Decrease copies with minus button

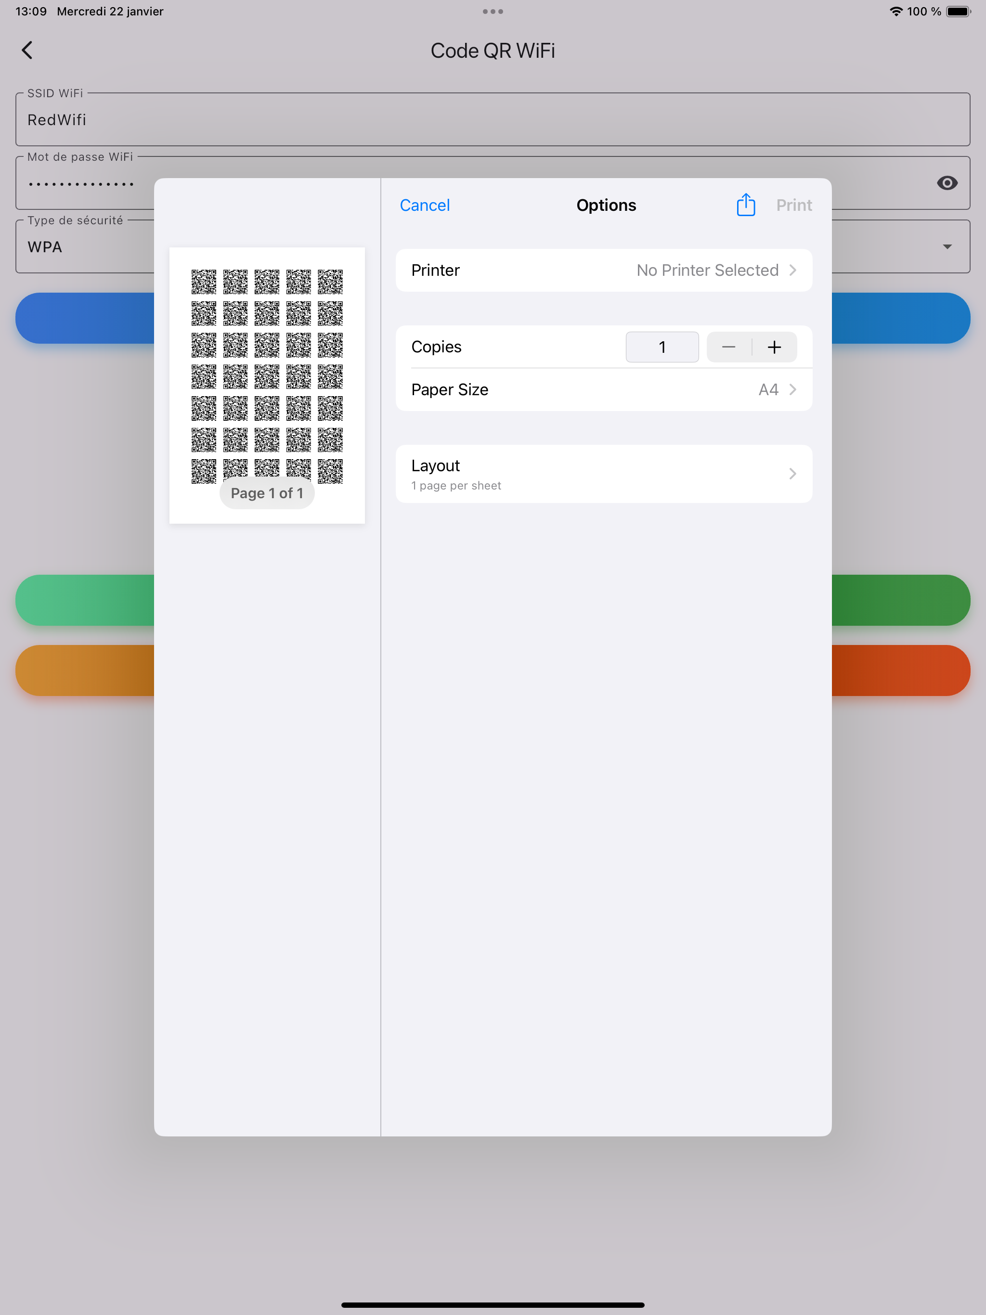pos(728,347)
